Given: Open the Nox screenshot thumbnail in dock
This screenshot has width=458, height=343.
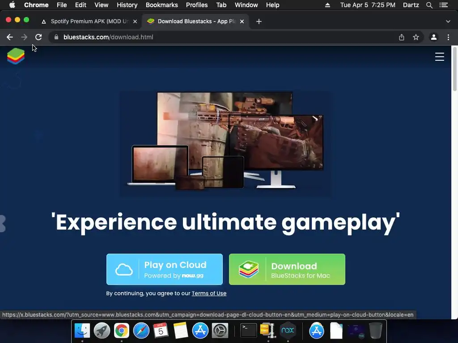Looking at the screenshot, I should pyautogui.click(x=356, y=331).
